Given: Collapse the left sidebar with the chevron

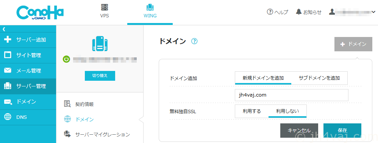Looking at the screenshot, I should pyautogui.click(x=4, y=29).
